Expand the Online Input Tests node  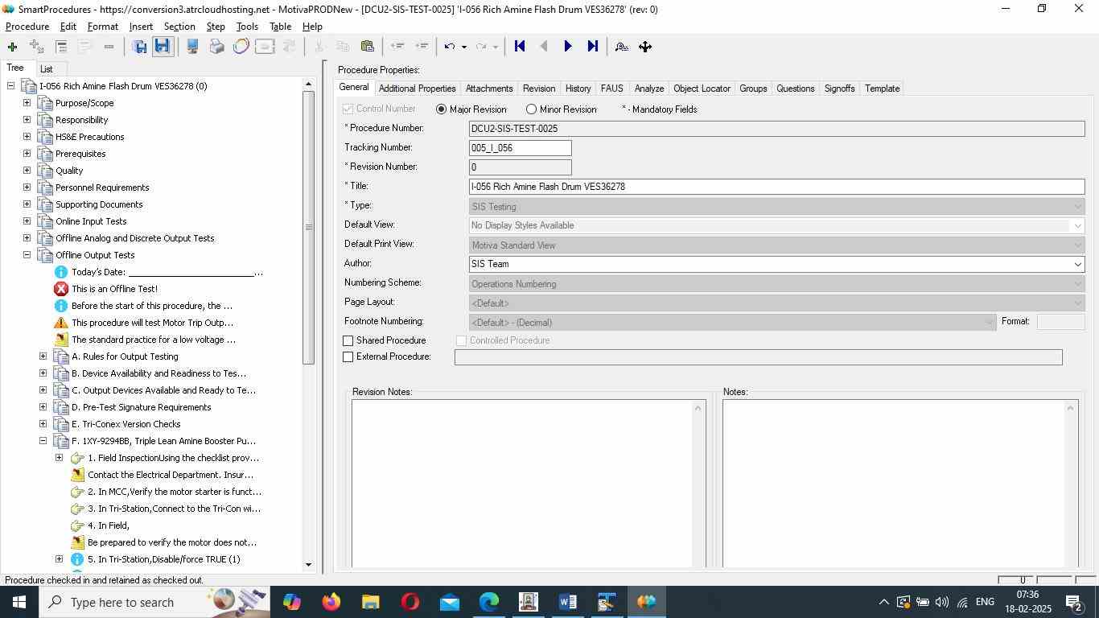pyautogui.click(x=27, y=221)
